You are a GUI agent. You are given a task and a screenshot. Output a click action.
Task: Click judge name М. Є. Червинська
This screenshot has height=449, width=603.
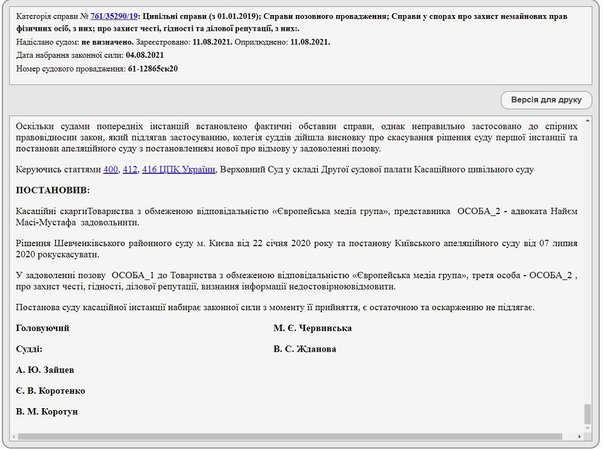click(x=312, y=328)
